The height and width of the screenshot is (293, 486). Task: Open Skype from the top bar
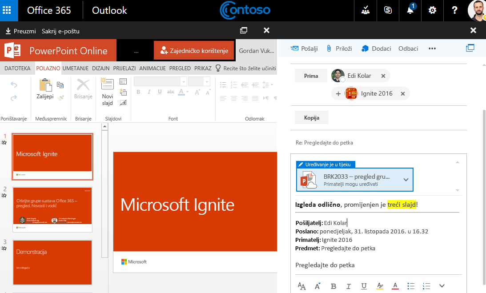pos(388,10)
